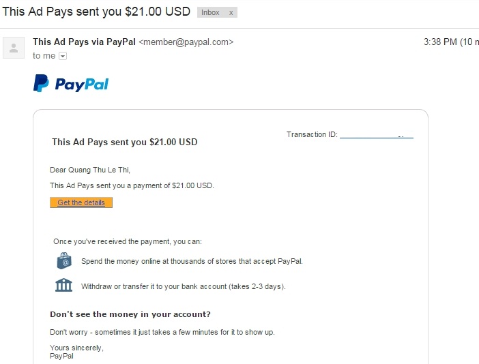Expand recipient details arrow beside "to me"
479x364 pixels.
click(x=63, y=56)
